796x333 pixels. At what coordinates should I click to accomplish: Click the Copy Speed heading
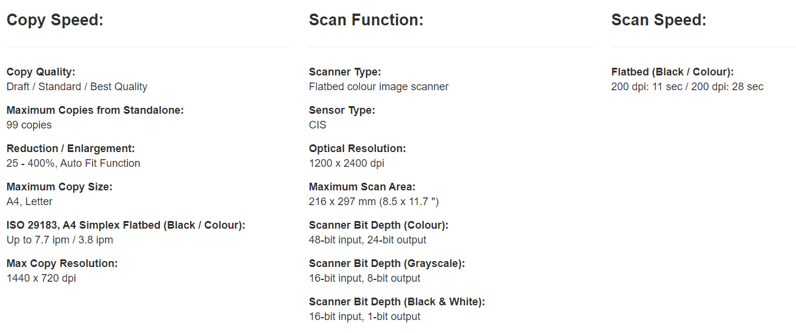55,20
